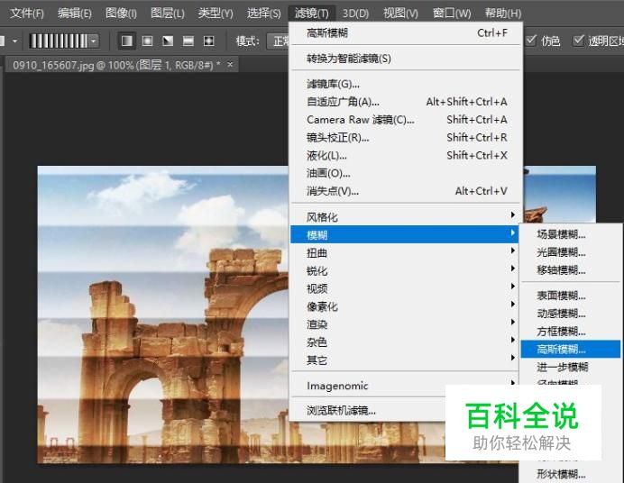Select the radial gradient icon

tap(148, 41)
